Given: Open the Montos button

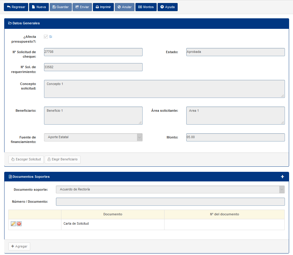Looking at the screenshot, I should pos(146,7).
